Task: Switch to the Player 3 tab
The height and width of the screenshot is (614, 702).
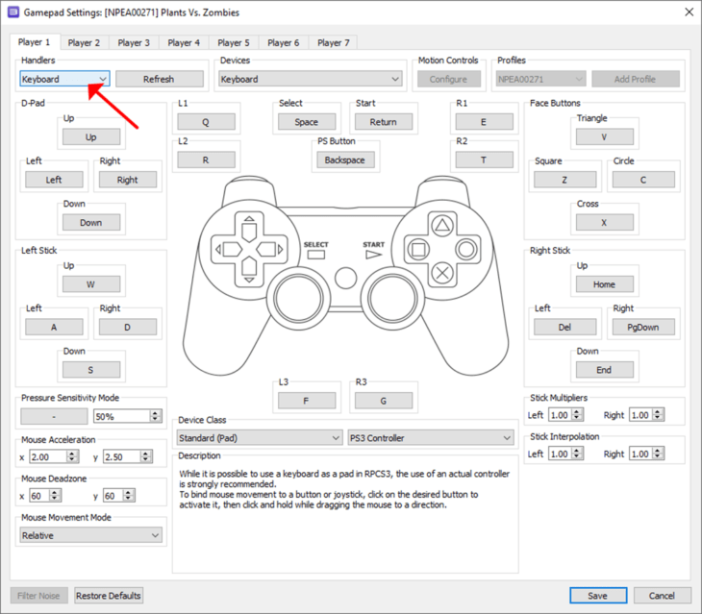Action: [134, 43]
